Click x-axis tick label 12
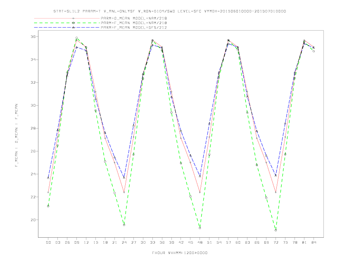Image resolution: width=342 pixels, height=264 pixels. coord(86,242)
